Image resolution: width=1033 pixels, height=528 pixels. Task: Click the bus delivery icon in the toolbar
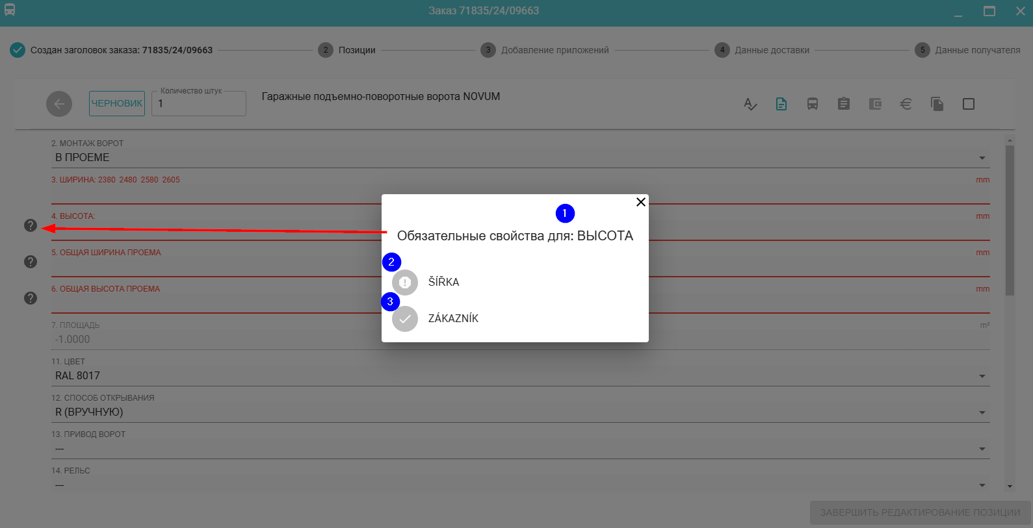813,104
